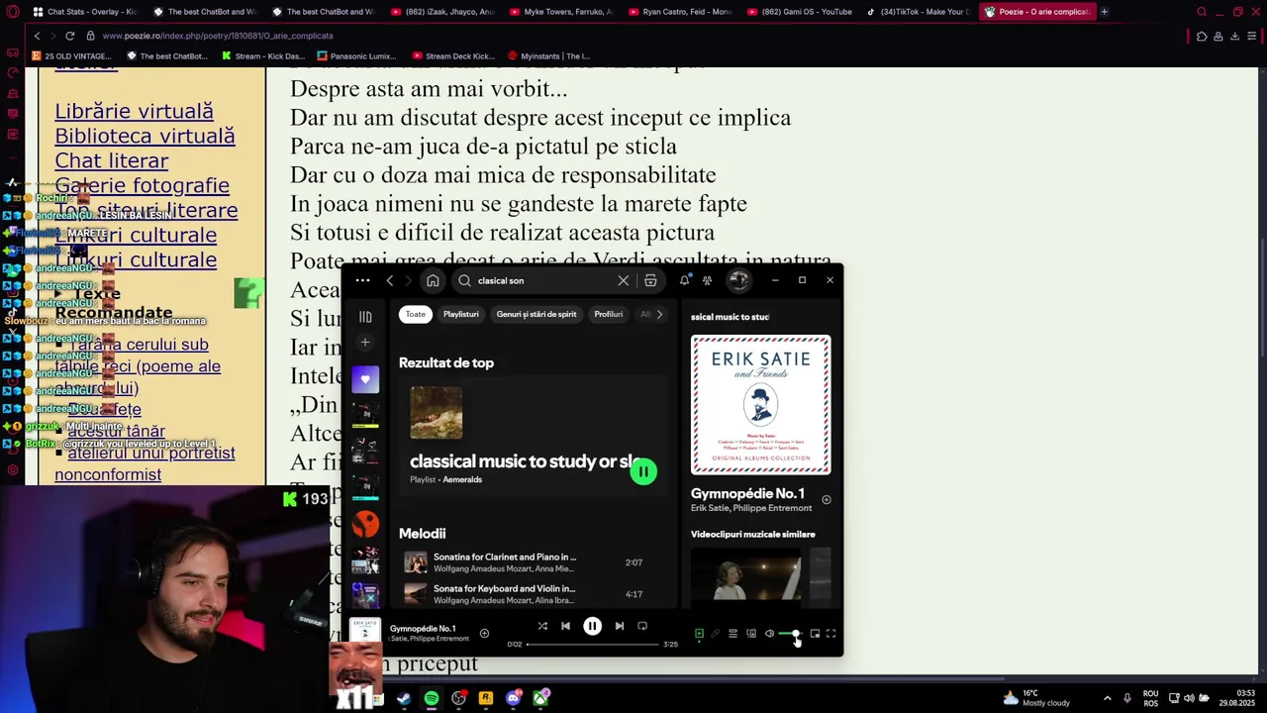1267x713 pixels.
Task: Switch to TikTok Make Your Day tab
Action: (x=919, y=12)
